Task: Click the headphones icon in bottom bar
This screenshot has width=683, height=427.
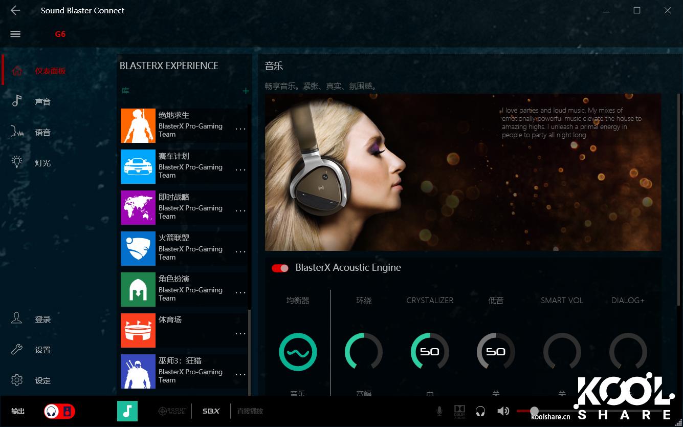Action: pos(480,411)
